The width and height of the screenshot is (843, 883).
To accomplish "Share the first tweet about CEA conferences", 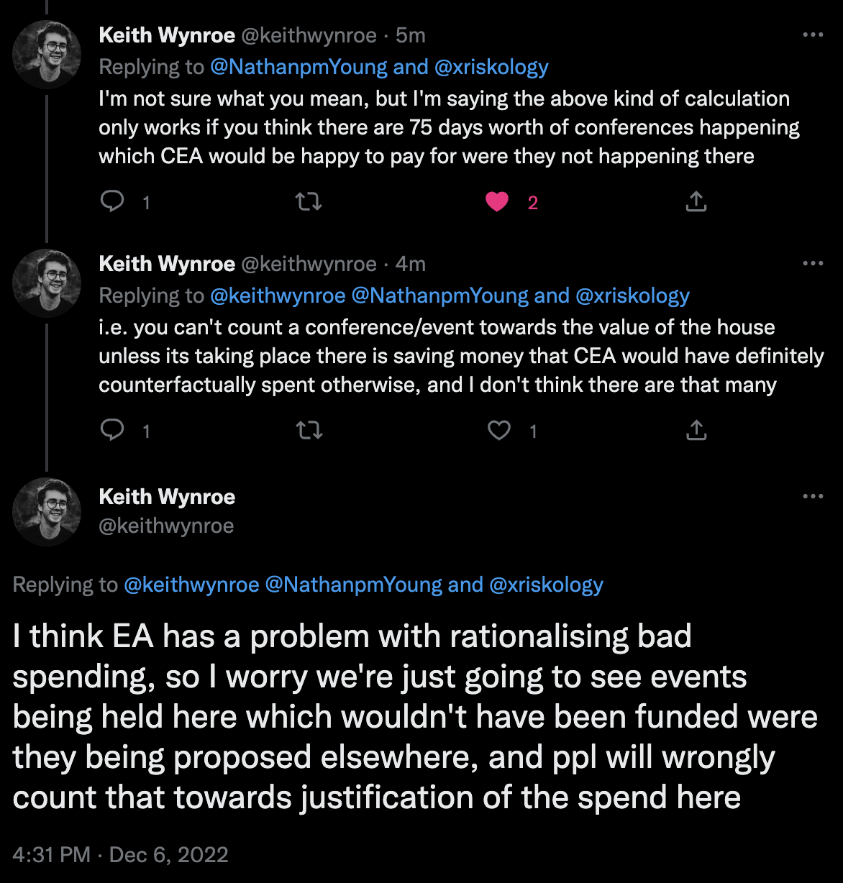I will pos(696,202).
